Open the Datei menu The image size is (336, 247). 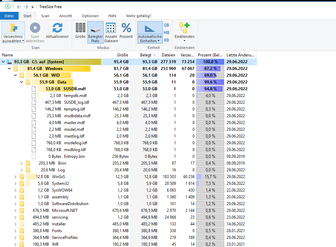tap(9, 16)
